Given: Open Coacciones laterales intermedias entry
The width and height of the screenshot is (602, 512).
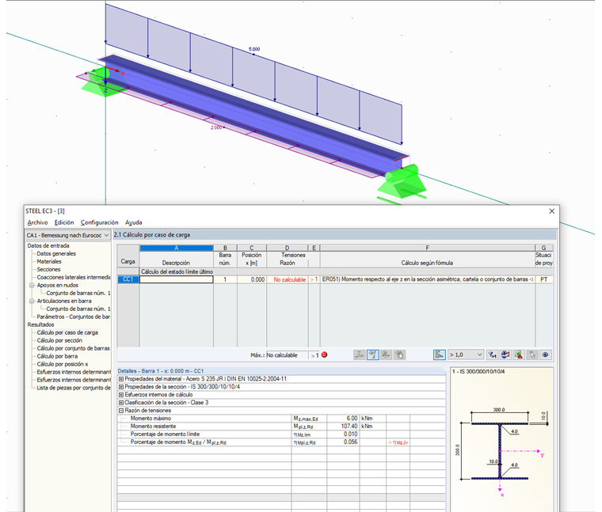Looking at the screenshot, I should [74, 277].
